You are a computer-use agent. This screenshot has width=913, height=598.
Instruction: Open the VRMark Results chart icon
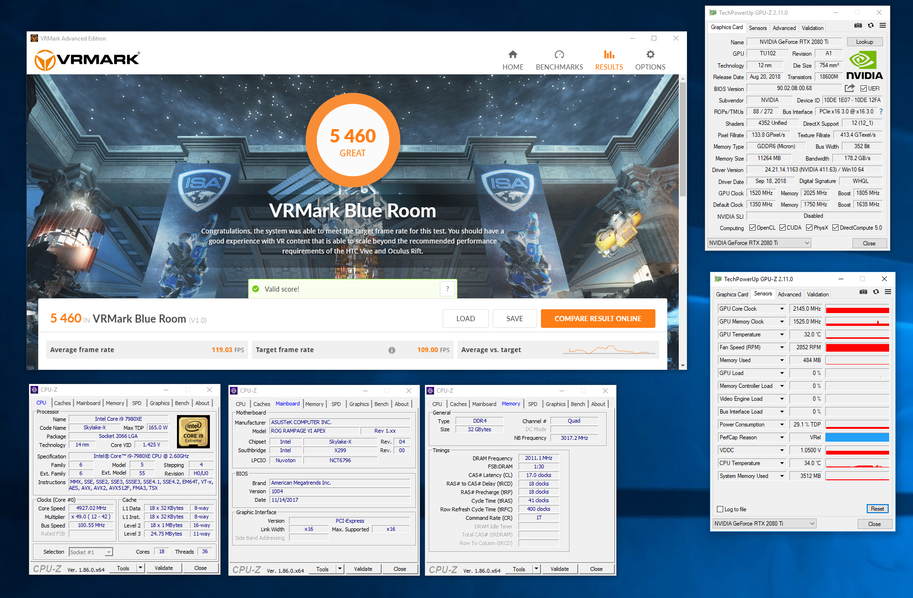coord(609,54)
